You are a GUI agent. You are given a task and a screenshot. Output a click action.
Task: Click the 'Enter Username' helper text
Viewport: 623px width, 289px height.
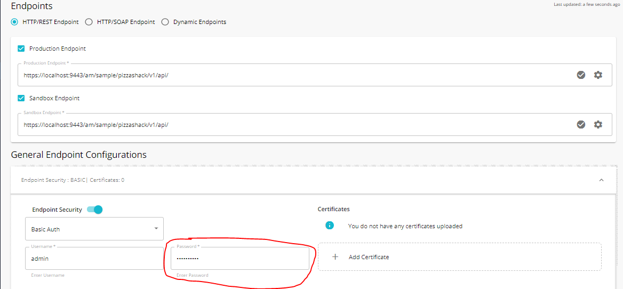tap(47, 275)
